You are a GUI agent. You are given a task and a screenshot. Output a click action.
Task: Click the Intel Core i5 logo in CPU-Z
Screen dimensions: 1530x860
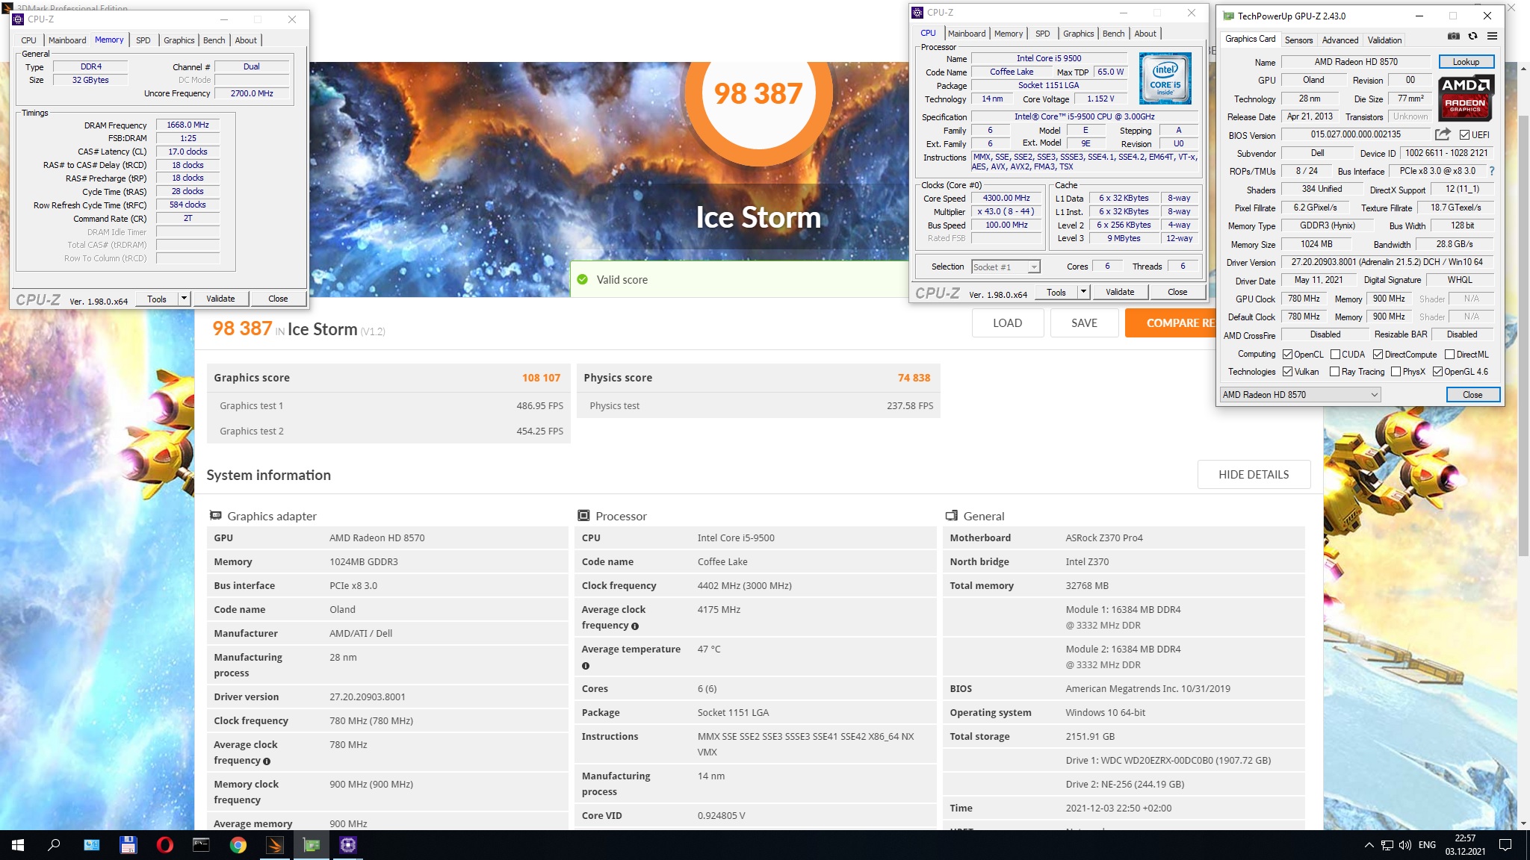1165,78
